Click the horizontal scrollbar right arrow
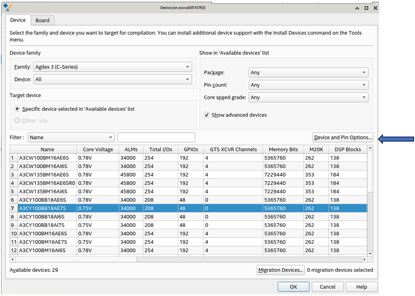 (365, 259)
